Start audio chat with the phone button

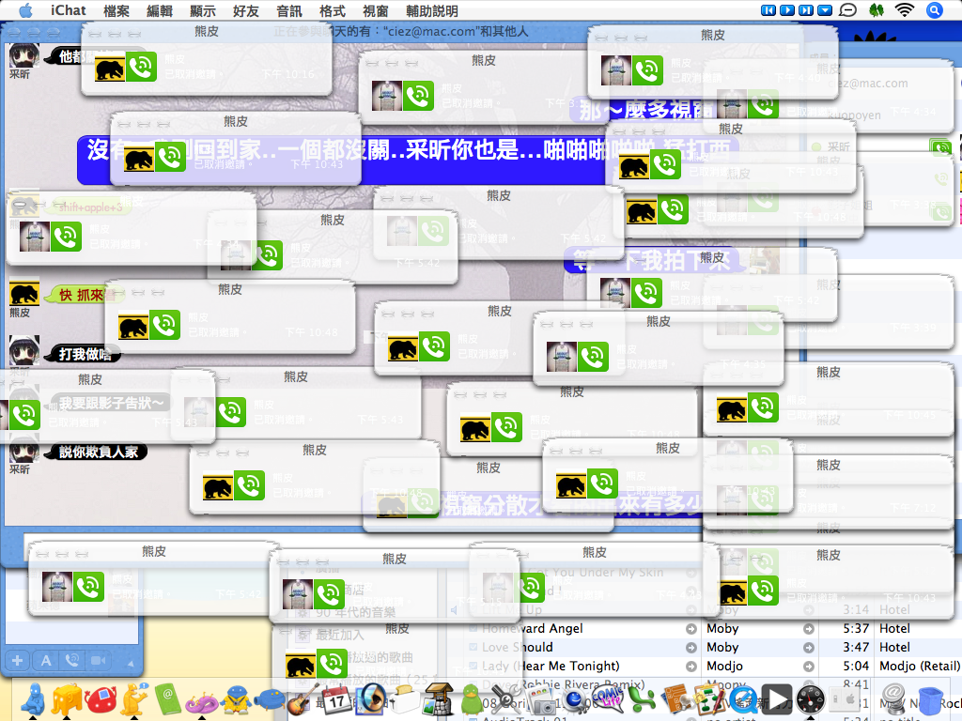coord(71,660)
